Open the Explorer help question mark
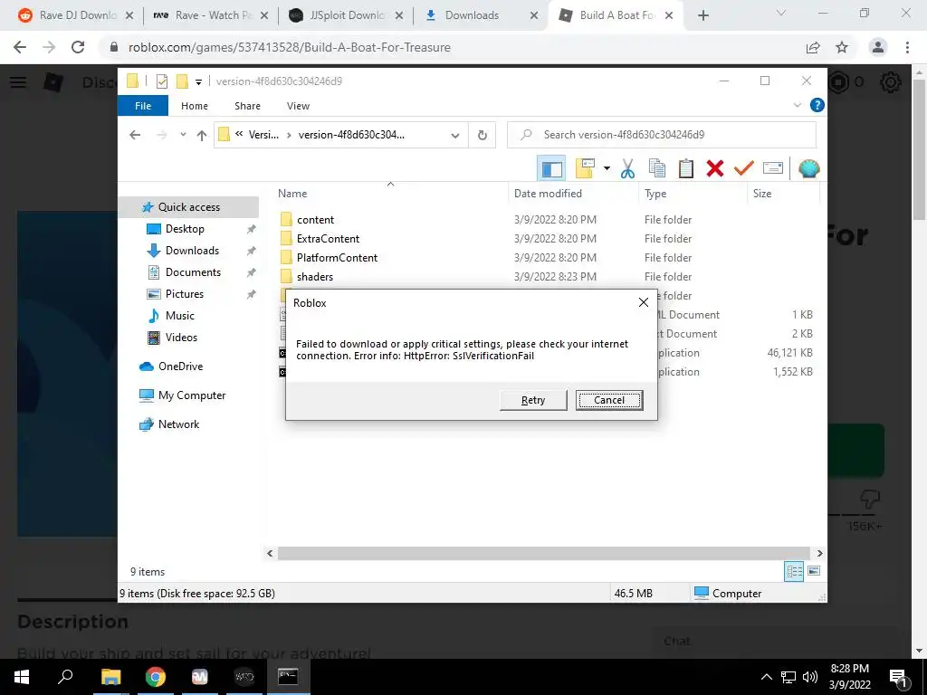This screenshot has height=695, width=927. coord(817,105)
